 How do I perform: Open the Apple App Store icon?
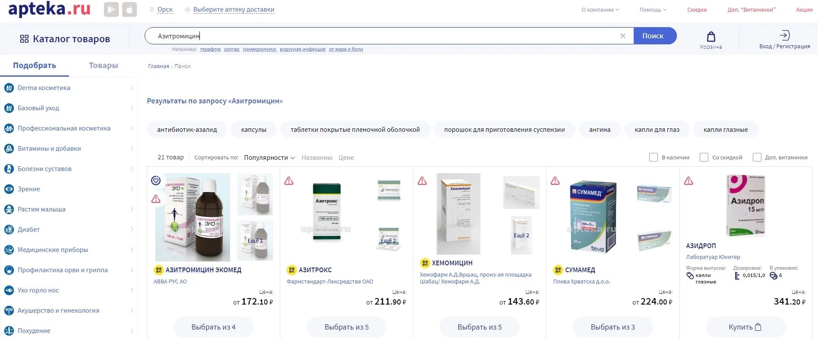click(129, 9)
